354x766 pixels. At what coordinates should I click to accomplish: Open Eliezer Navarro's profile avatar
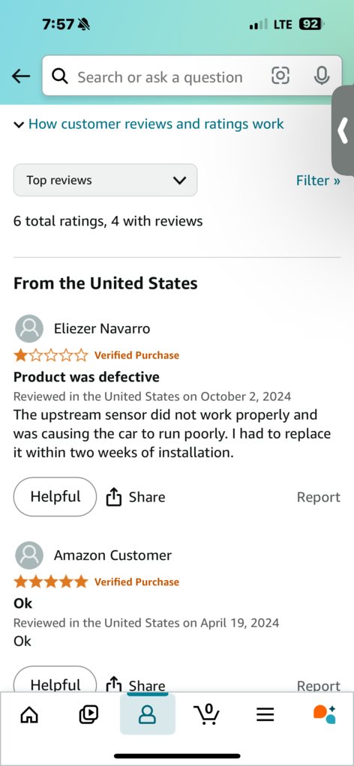(x=29, y=328)
